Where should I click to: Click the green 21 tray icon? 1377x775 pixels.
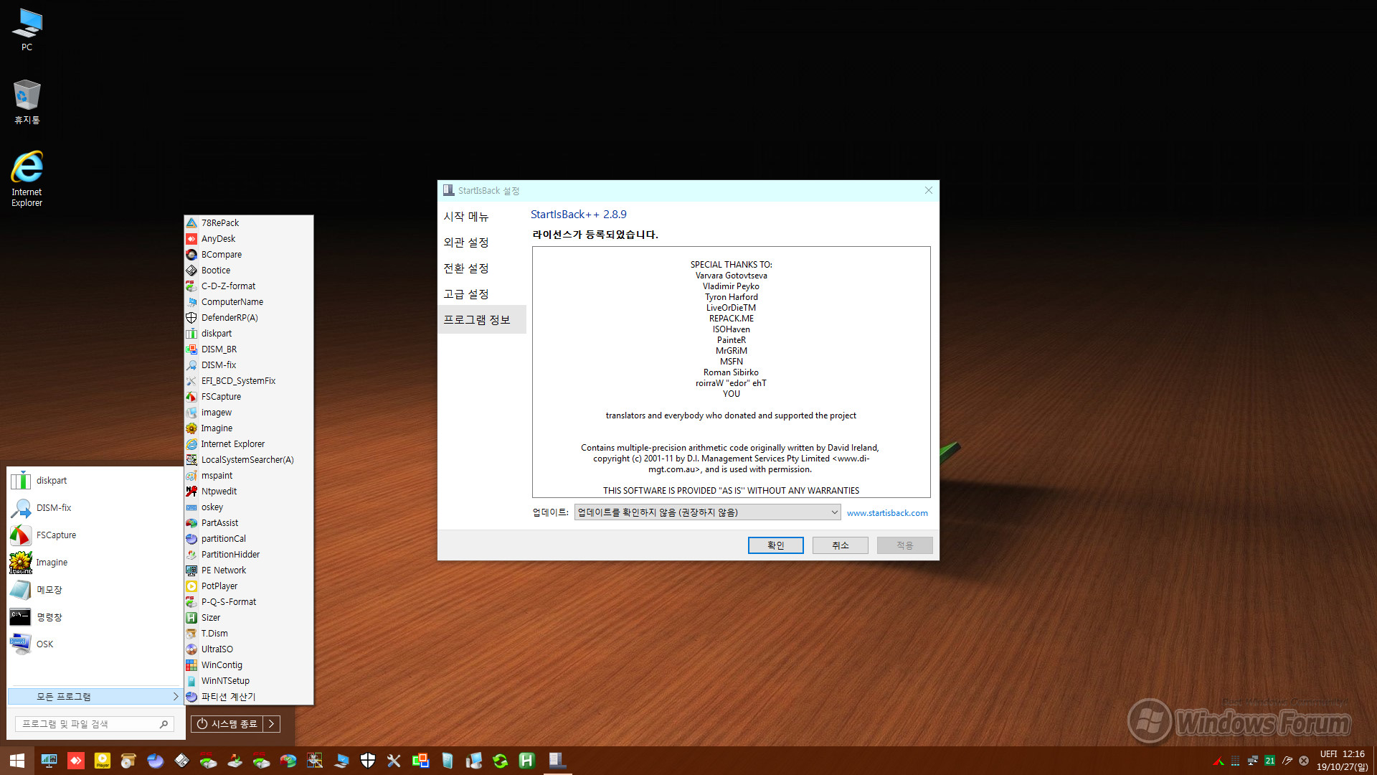tap(1270, 761)
